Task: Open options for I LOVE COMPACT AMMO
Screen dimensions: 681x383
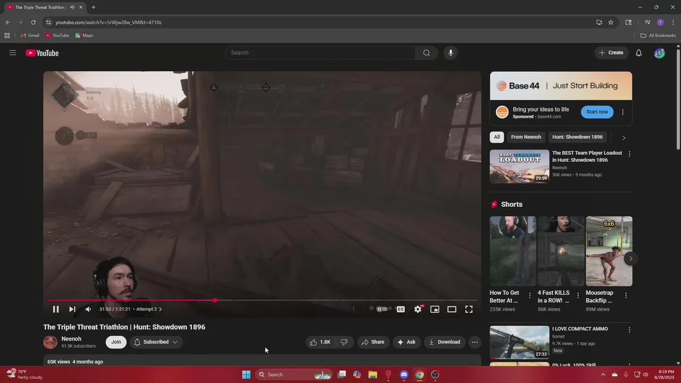Action: tap(629, 330)
